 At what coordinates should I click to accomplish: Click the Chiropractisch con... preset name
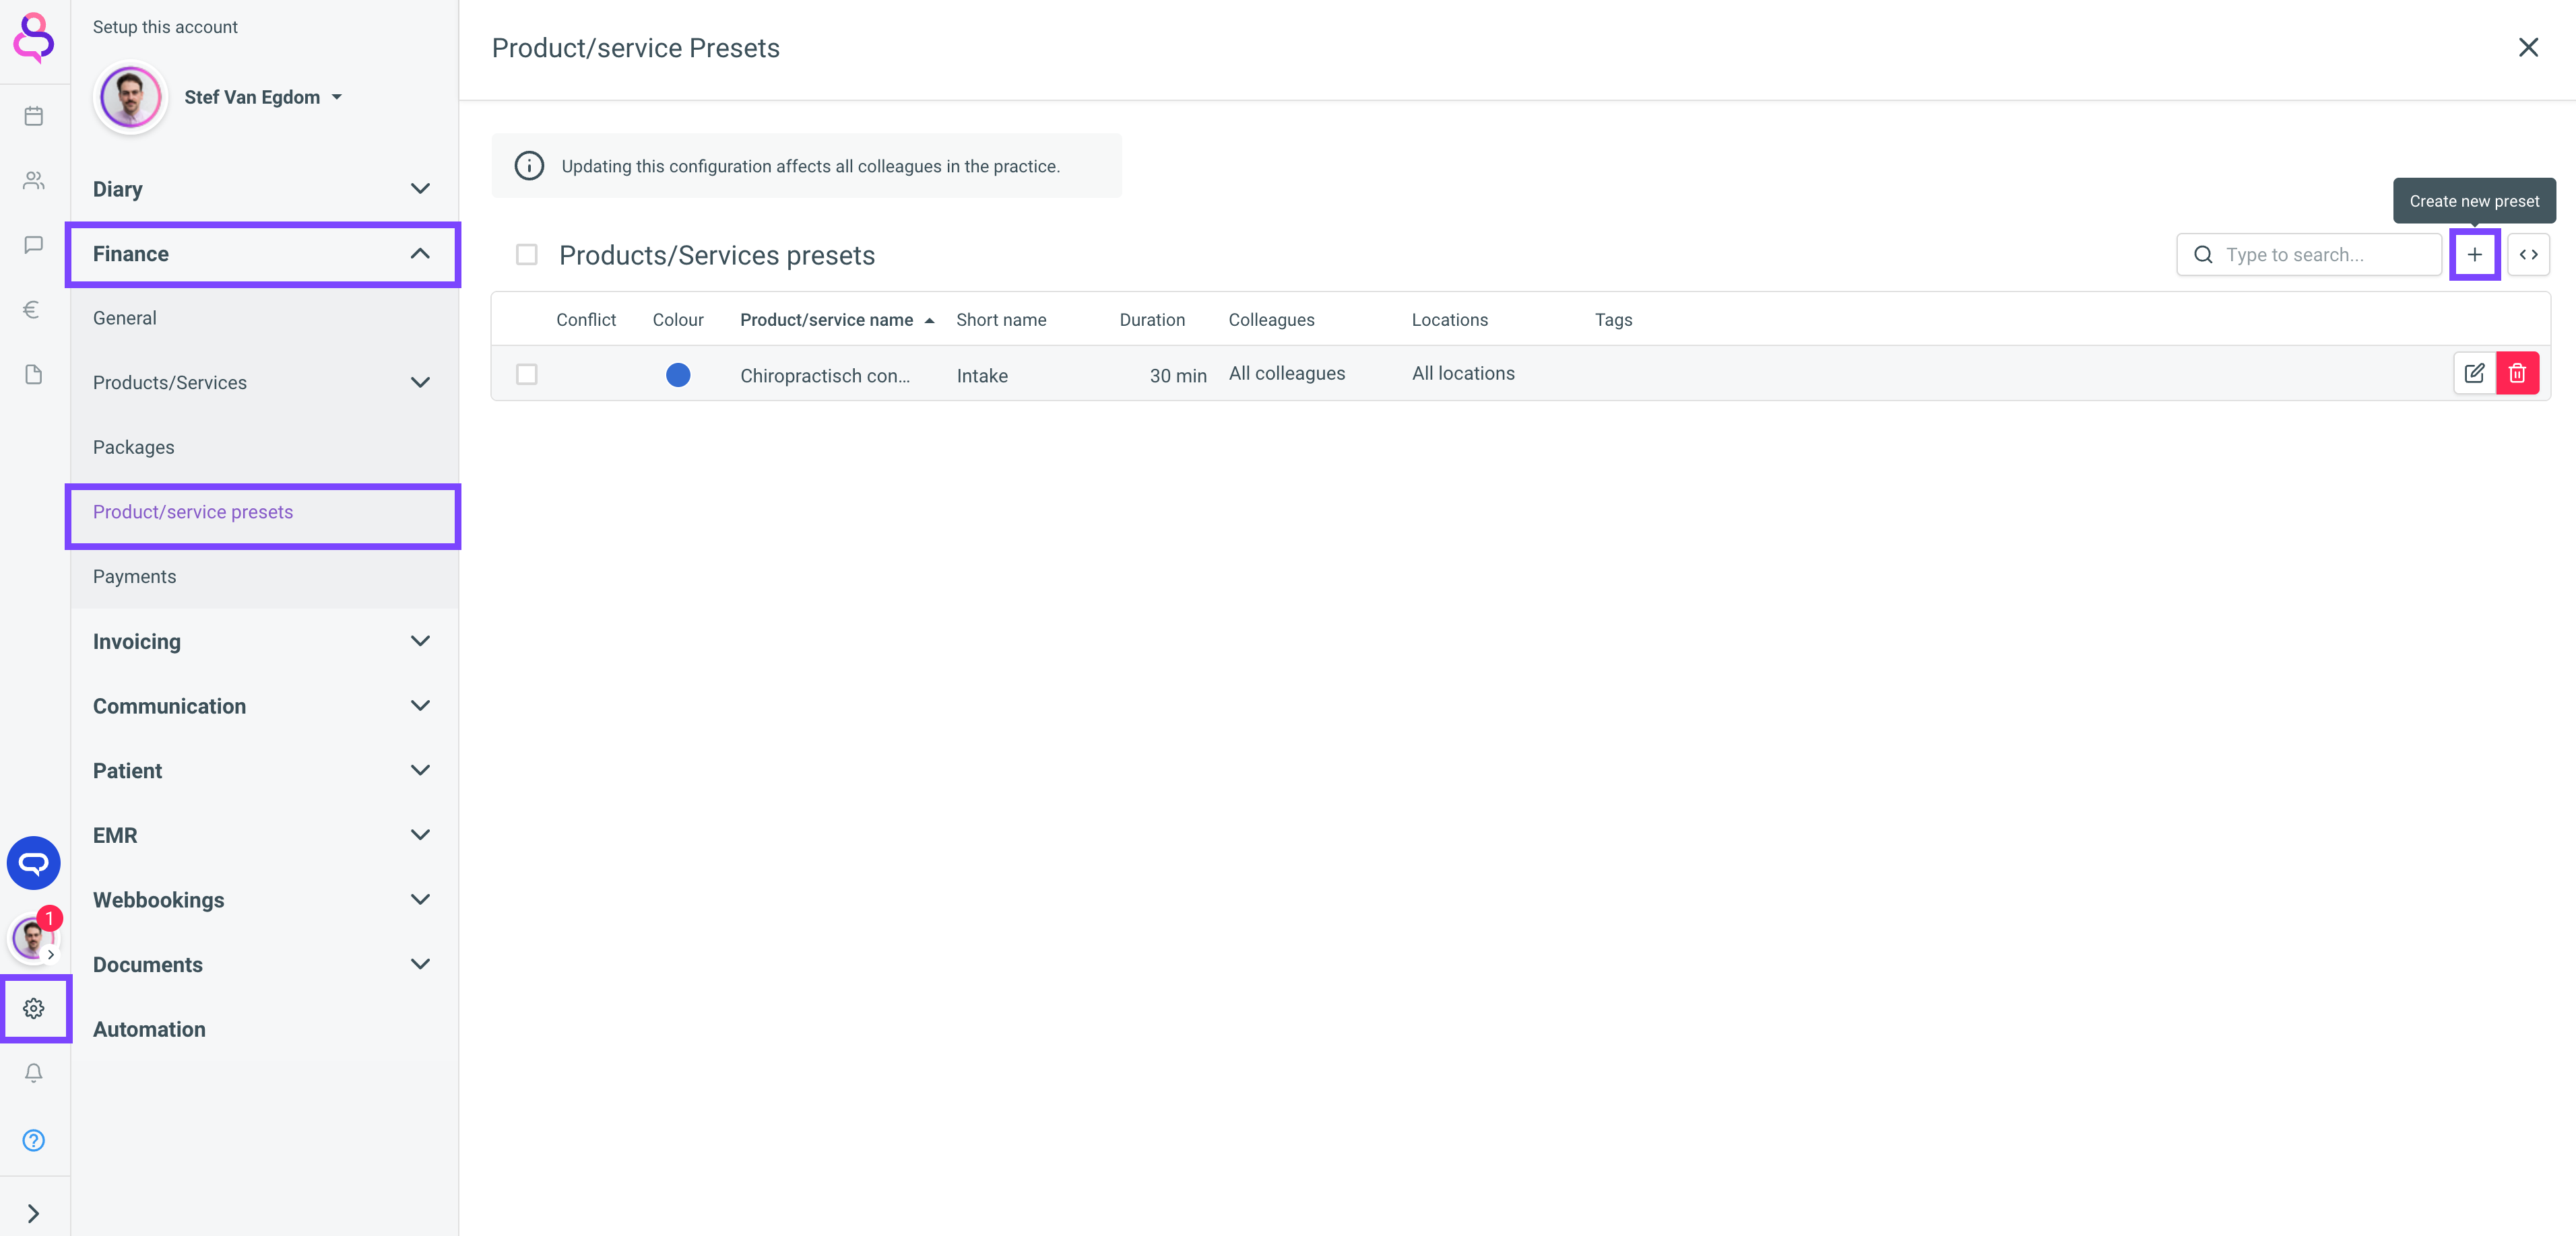click(x=825, y=376)
